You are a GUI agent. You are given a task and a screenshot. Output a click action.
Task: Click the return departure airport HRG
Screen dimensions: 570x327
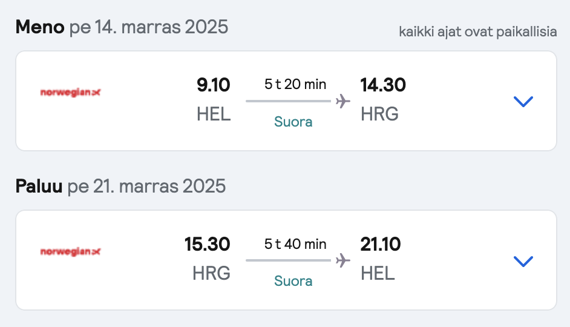coord(211,273)
